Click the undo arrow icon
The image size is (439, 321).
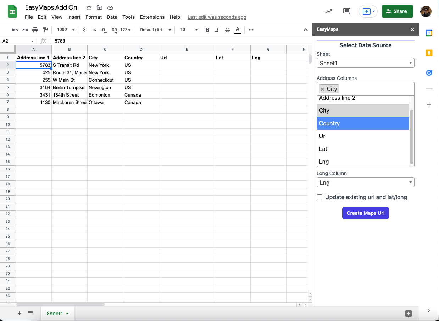click(x=15, y=30)
